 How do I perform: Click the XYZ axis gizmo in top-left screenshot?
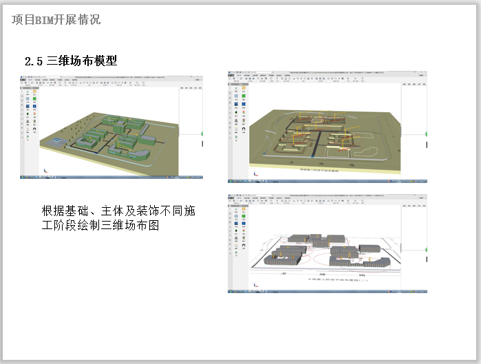pos(45,169)
